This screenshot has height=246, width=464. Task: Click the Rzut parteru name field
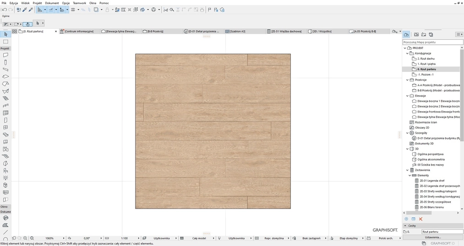(x=442, y=232)
